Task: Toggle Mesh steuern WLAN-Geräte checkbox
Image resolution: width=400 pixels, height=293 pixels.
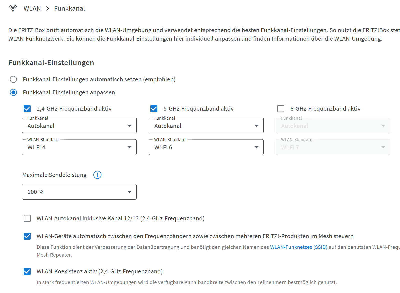Action: click(27, 236)
